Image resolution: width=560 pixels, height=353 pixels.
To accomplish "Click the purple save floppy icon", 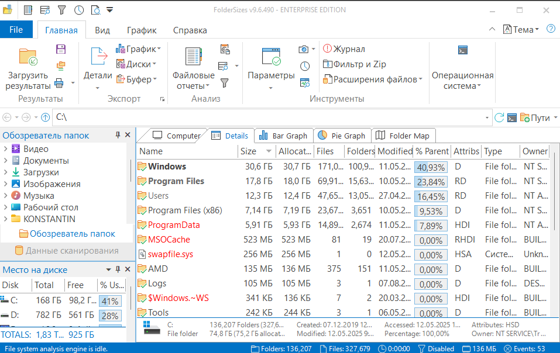I will (61, 49).
